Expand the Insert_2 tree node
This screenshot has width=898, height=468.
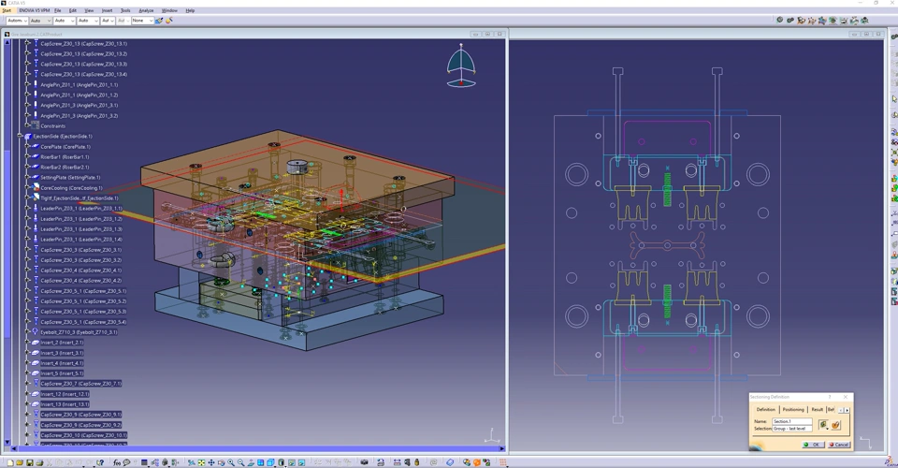point(27,343)
